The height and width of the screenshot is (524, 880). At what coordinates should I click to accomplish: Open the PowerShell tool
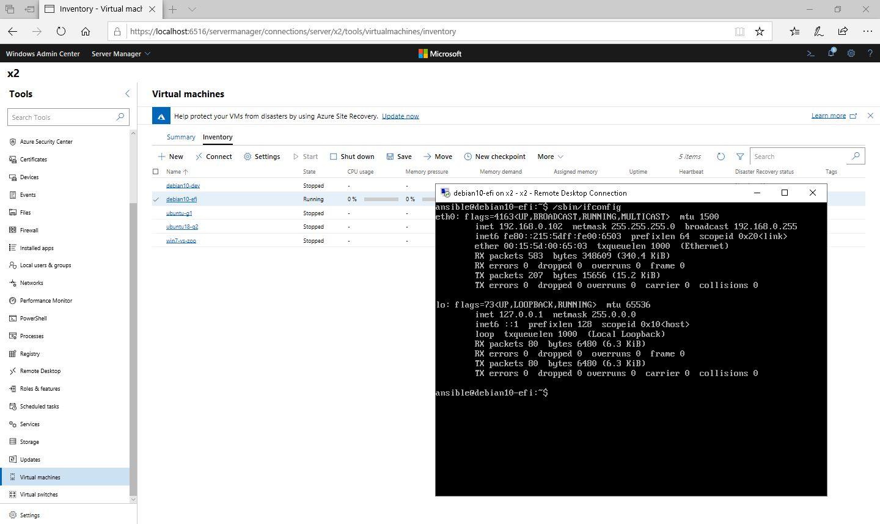tap(33, 319)
